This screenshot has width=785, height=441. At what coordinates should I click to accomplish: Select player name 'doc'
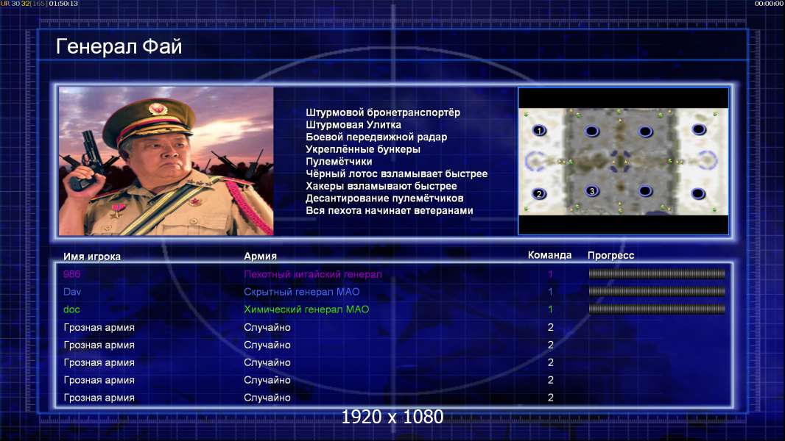[x=71, y=309]
